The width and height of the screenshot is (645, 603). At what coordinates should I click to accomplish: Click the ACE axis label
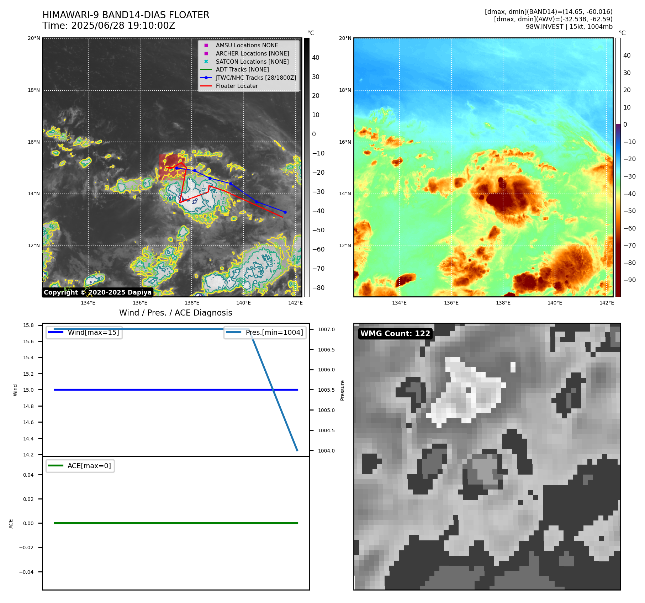pos(11,524)
